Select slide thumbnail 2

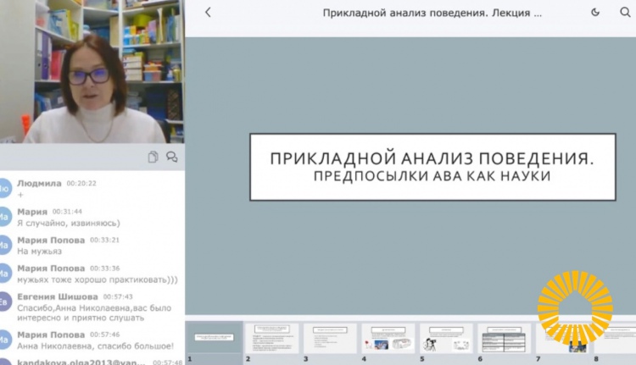271,338
